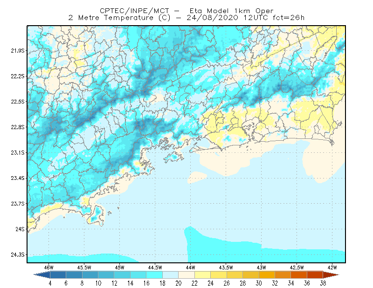
Task: Click the 46W longitude axis label
Action: coord(49,267)
